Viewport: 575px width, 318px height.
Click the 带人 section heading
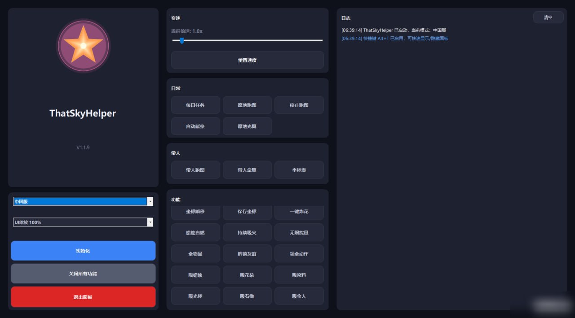176,153
